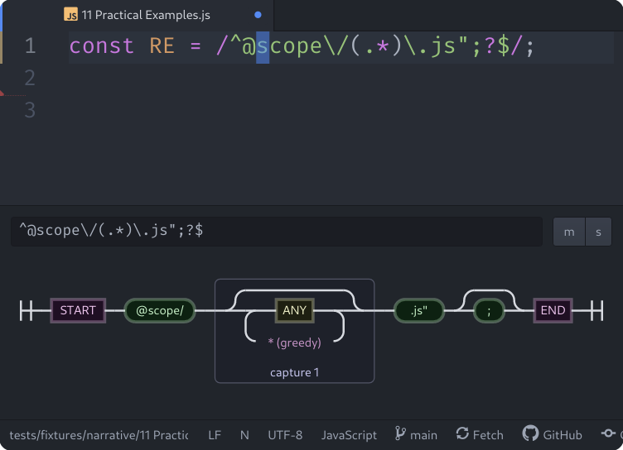Open the JavaScript grammar selector
Viewport: 623px width, 450px height.
349,434
